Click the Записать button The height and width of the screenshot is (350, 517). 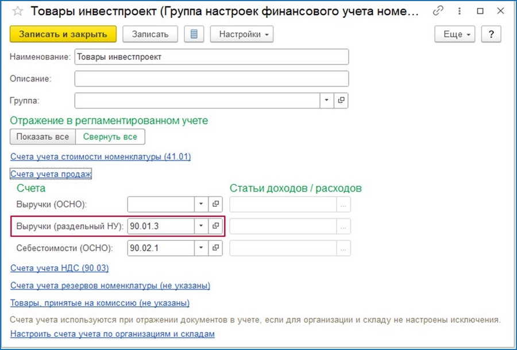pos(150,34)
